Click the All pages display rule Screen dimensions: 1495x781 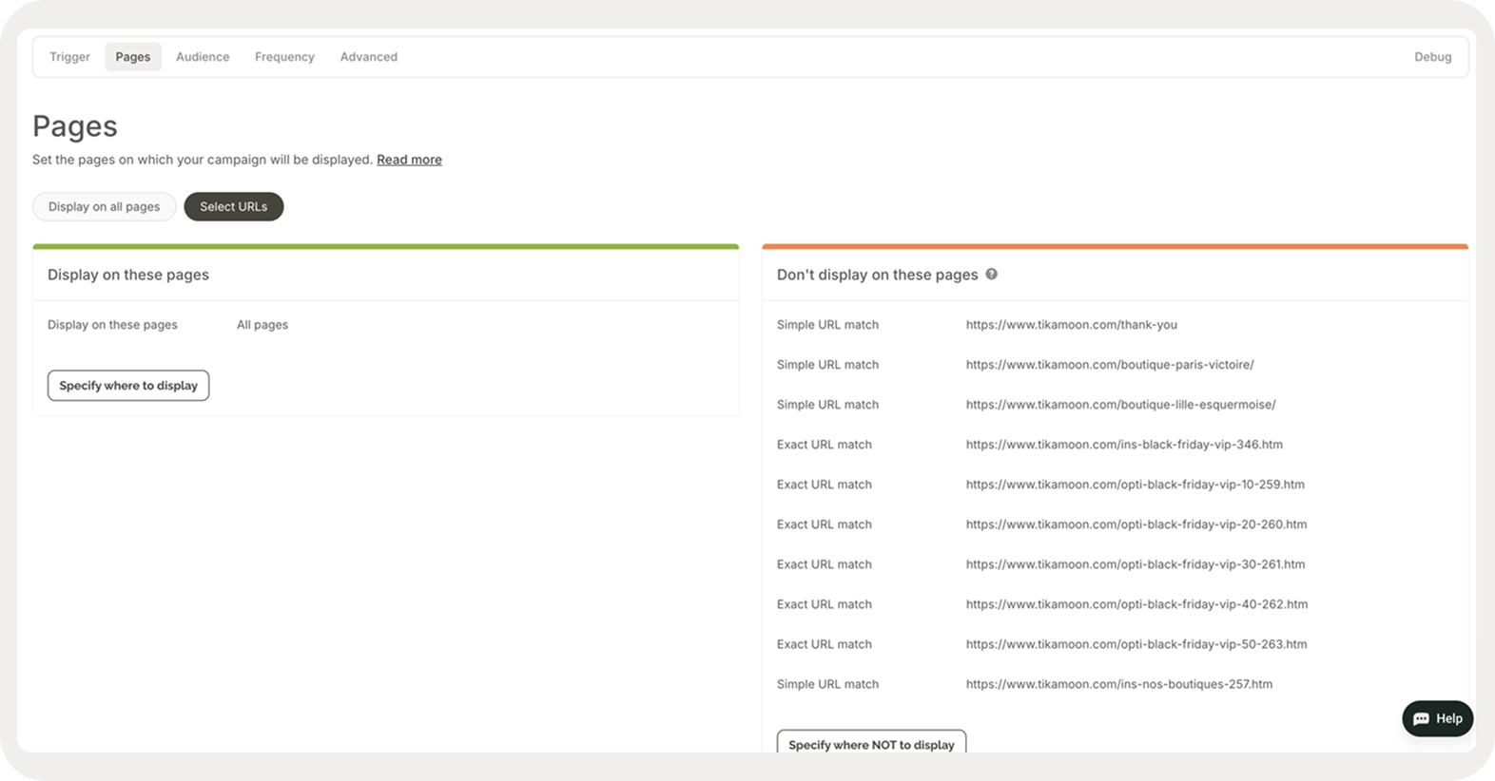[262, 325]
